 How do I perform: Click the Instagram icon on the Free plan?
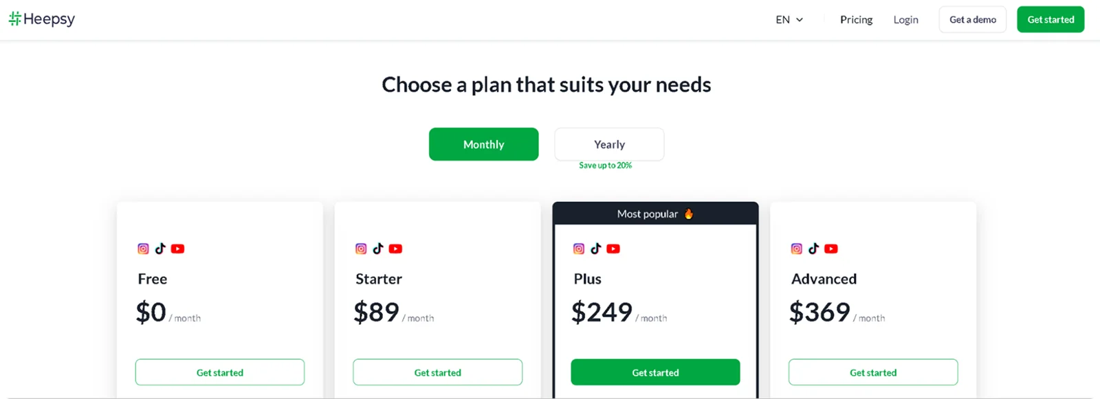point(143,249)
